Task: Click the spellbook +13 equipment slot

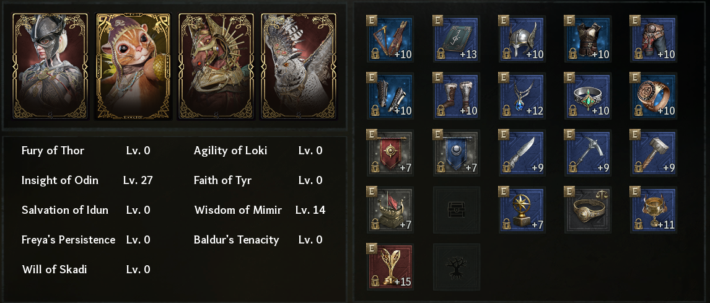Action: [457, 38]
